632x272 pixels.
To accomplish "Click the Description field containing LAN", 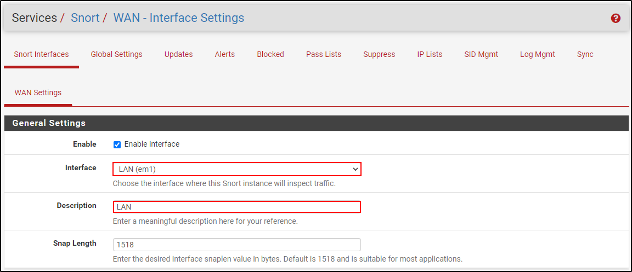I will tap(236, 207).
